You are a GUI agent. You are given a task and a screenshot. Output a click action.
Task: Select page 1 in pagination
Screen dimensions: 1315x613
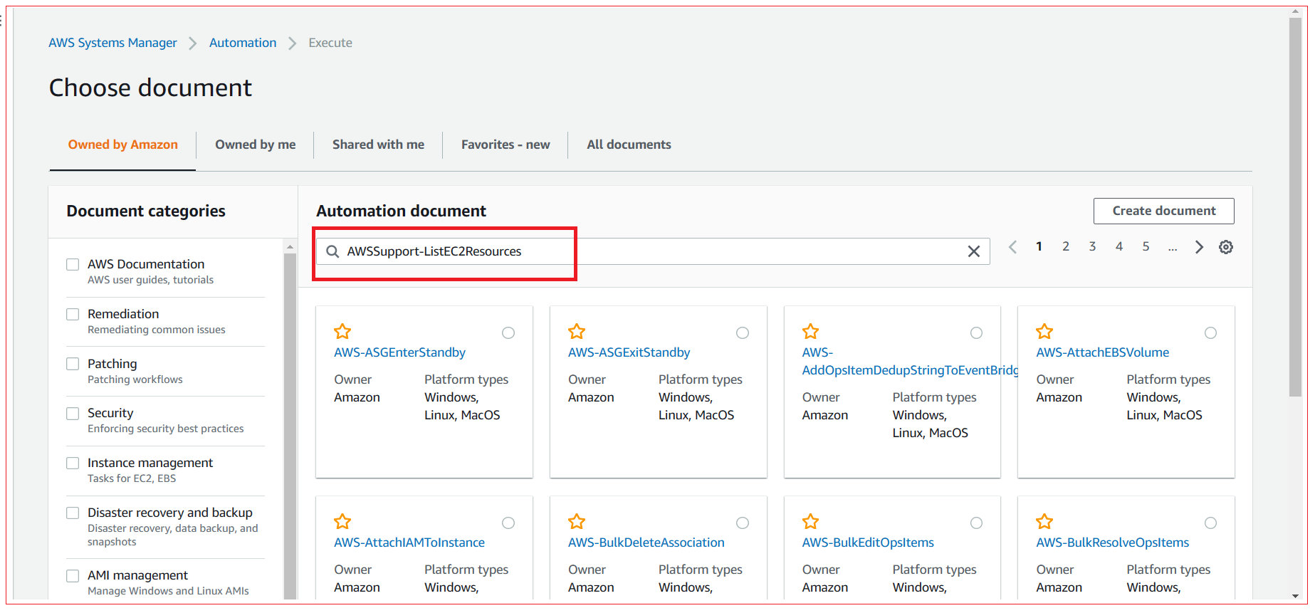1039,246
